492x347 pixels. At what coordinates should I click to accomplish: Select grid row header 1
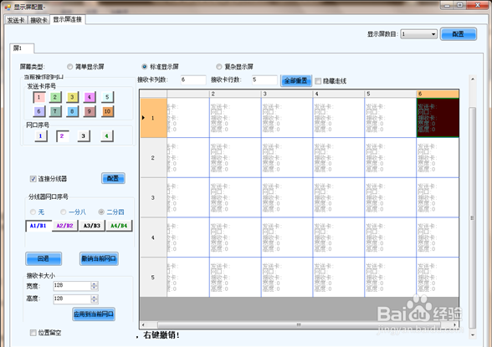[x=153, y=118]
